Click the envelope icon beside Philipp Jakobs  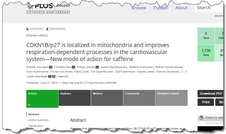click(x=97, y=67)
